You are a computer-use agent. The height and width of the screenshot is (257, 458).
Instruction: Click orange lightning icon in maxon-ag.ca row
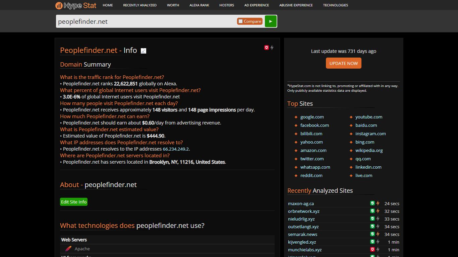pos(378,203)
